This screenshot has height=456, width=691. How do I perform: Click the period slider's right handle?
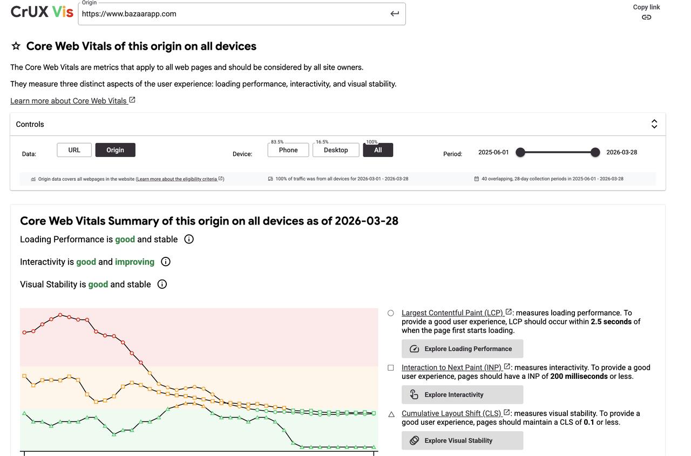coord(594,152)
